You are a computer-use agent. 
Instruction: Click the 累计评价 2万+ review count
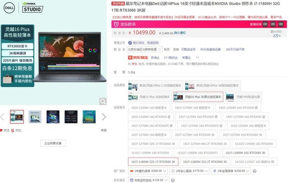pos(276,34)
